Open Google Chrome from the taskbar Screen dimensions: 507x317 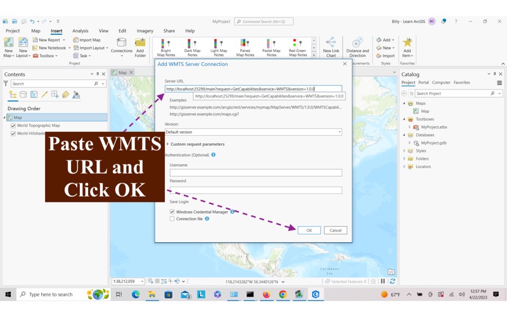283,294
